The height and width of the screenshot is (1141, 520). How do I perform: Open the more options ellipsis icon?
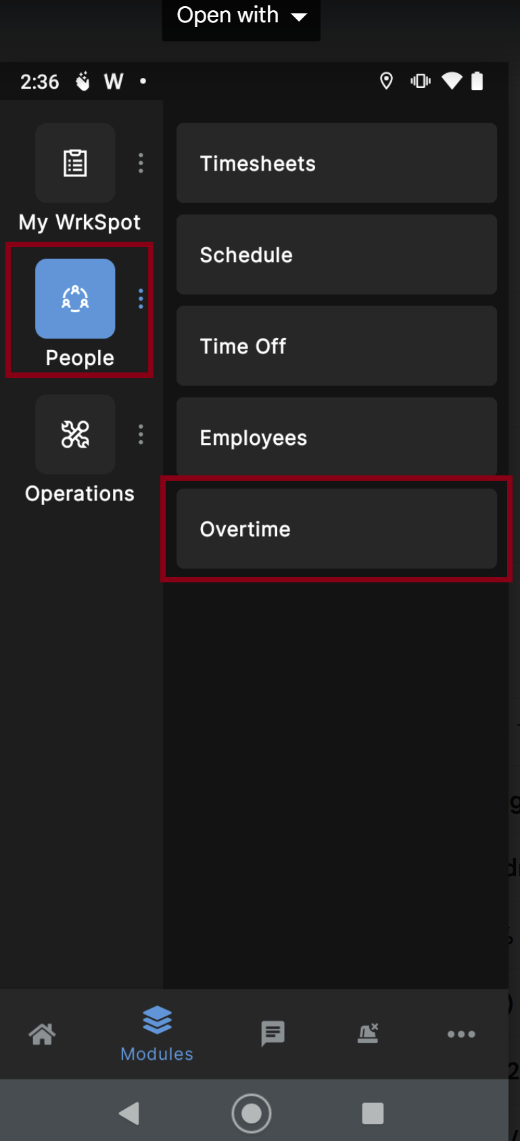(x=461, y=1034)
